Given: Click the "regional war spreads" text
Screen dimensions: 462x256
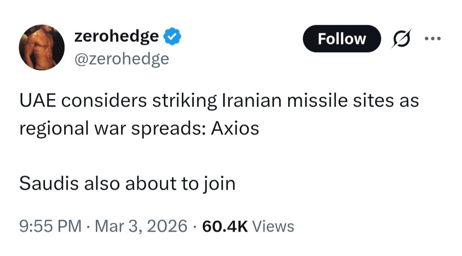Looking at the screenshot, I should coord(112,128).
